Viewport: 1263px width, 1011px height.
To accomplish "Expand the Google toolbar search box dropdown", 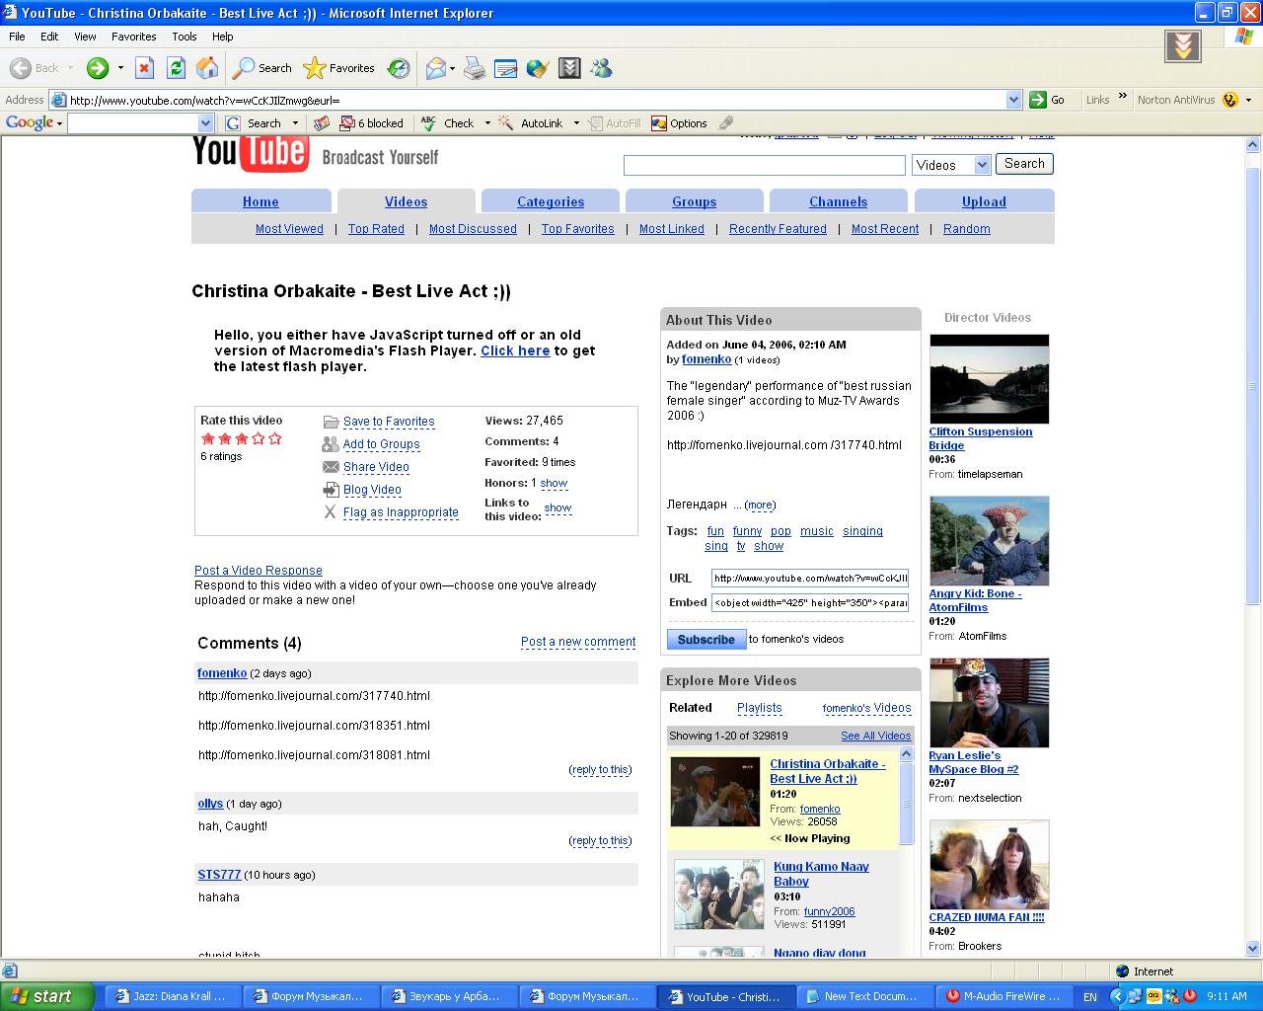I will coord(205,123).
